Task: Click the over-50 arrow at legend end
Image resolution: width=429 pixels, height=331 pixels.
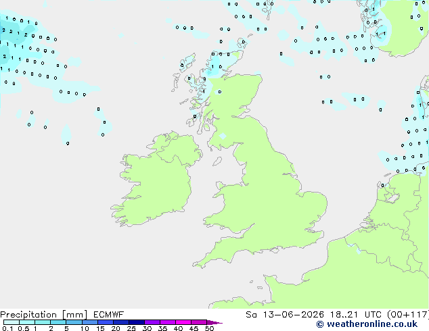Action: [x=214, y=322]
